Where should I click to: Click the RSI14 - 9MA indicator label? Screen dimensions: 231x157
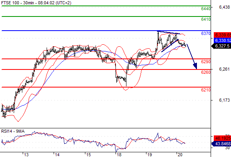pos(13,131)
